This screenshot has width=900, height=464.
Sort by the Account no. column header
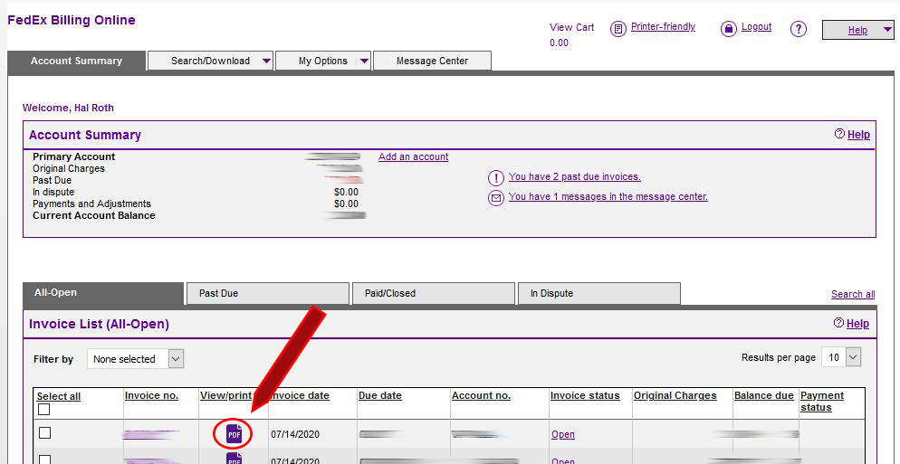click(481, 396)
